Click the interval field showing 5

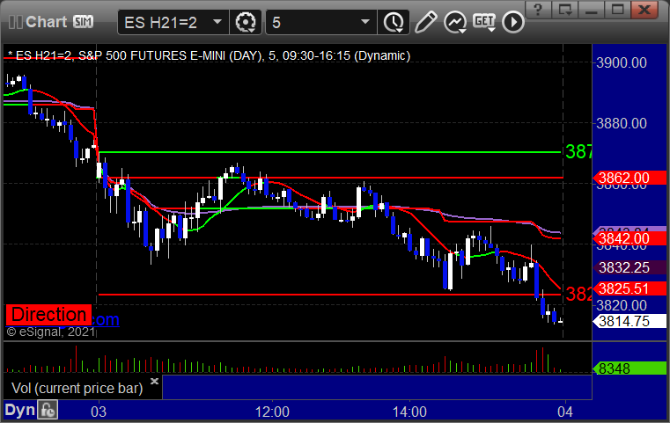[320, 22]
